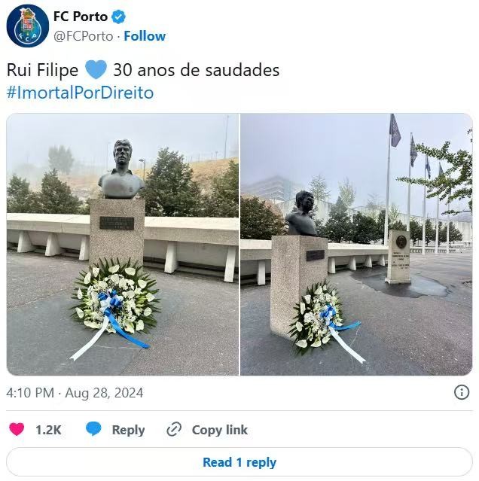The image size is (479, 481).
Task: Like the tweet with the pink heart
Action: 17,429
